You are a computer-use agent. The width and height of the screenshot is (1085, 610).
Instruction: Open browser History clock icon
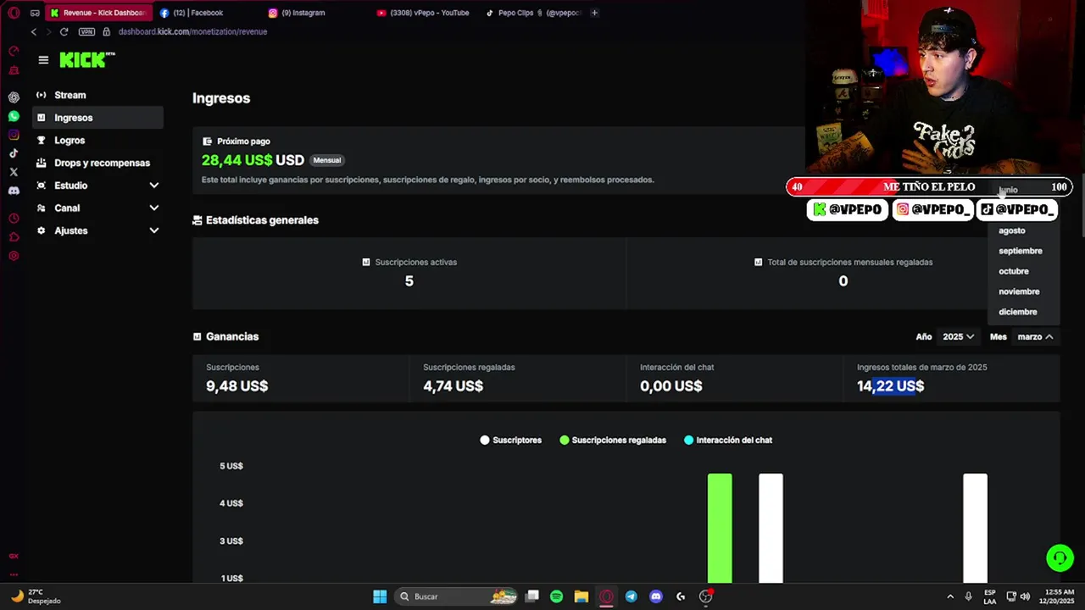14,219
